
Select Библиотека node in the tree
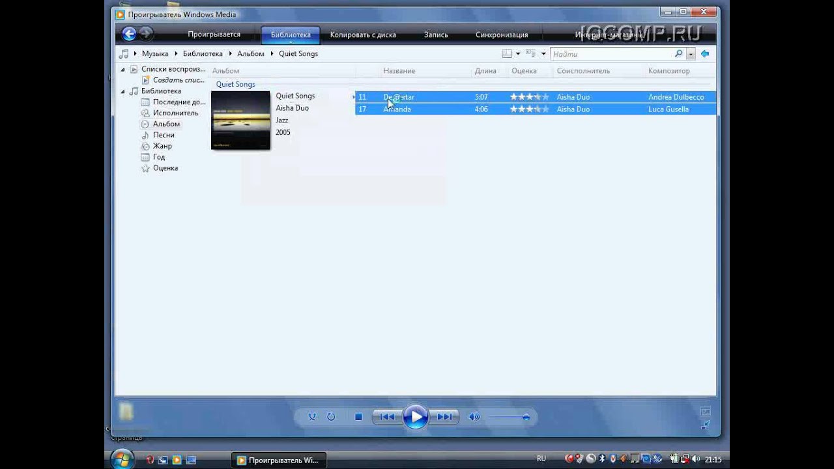tap(161, 91)
